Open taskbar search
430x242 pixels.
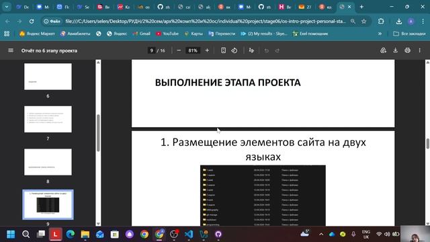(26, 234)
